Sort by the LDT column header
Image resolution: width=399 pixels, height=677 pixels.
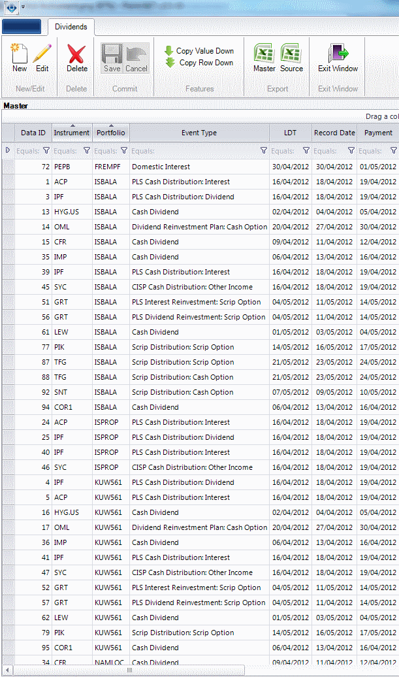pos(291,133)
